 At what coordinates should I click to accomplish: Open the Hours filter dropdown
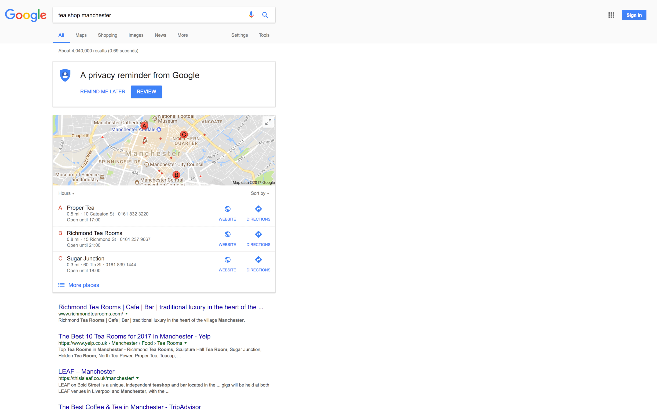67,193
